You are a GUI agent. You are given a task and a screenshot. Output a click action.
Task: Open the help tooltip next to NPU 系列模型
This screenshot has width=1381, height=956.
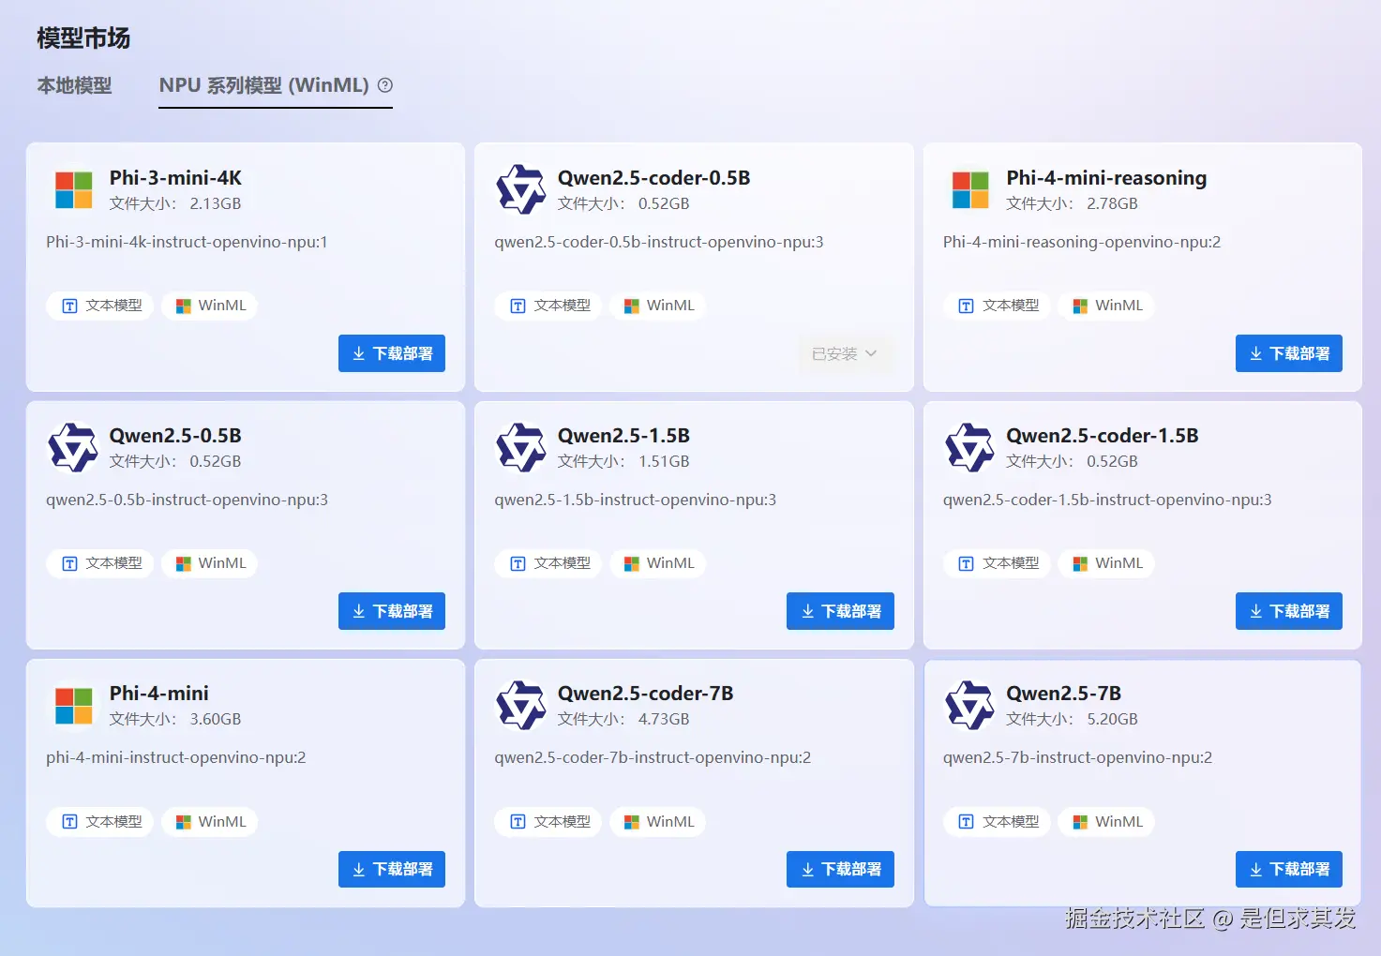(x=384, y=85)
